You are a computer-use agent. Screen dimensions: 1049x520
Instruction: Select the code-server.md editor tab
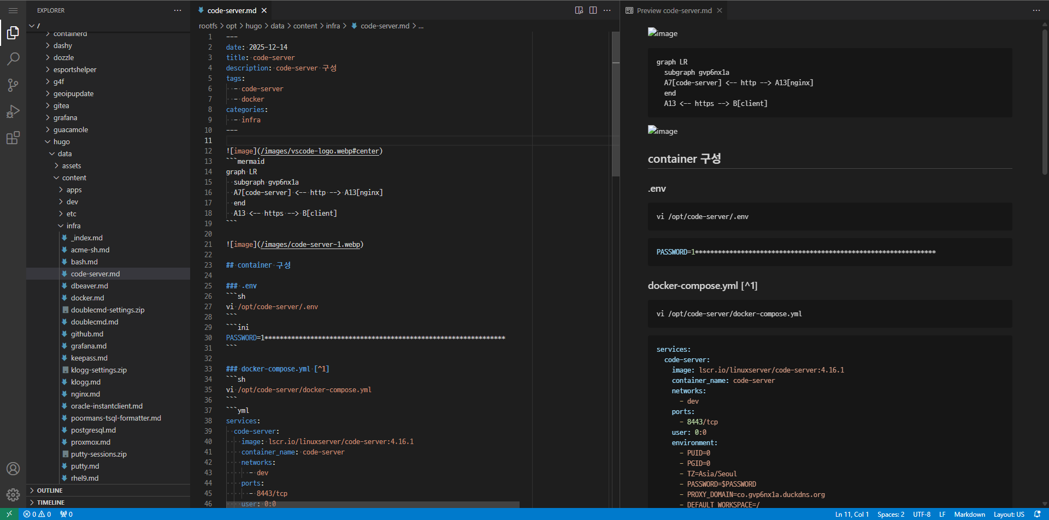(232, 10)
